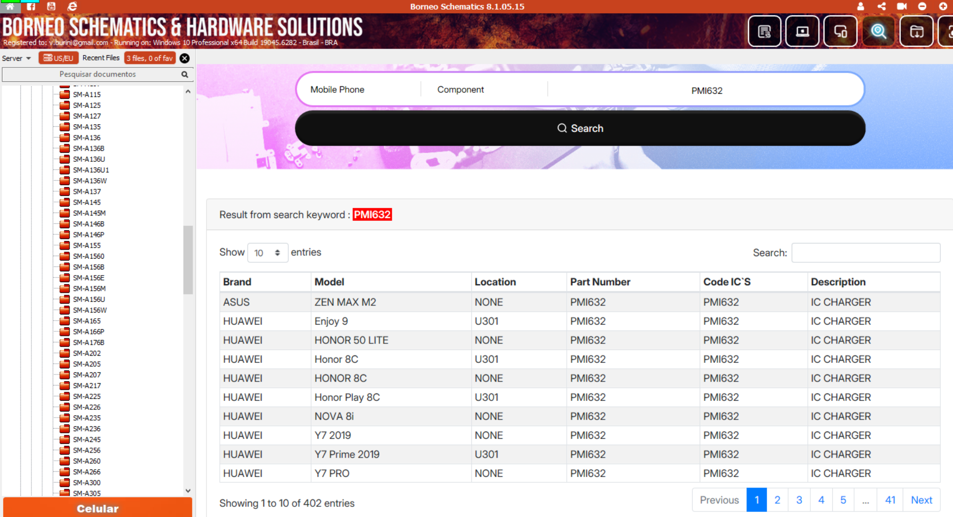Go to results page 3

(x=799, y=500)
